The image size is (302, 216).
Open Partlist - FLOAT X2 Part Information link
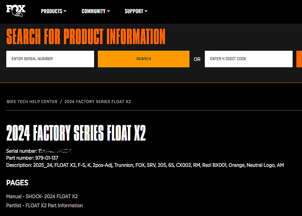click(44, 206)
